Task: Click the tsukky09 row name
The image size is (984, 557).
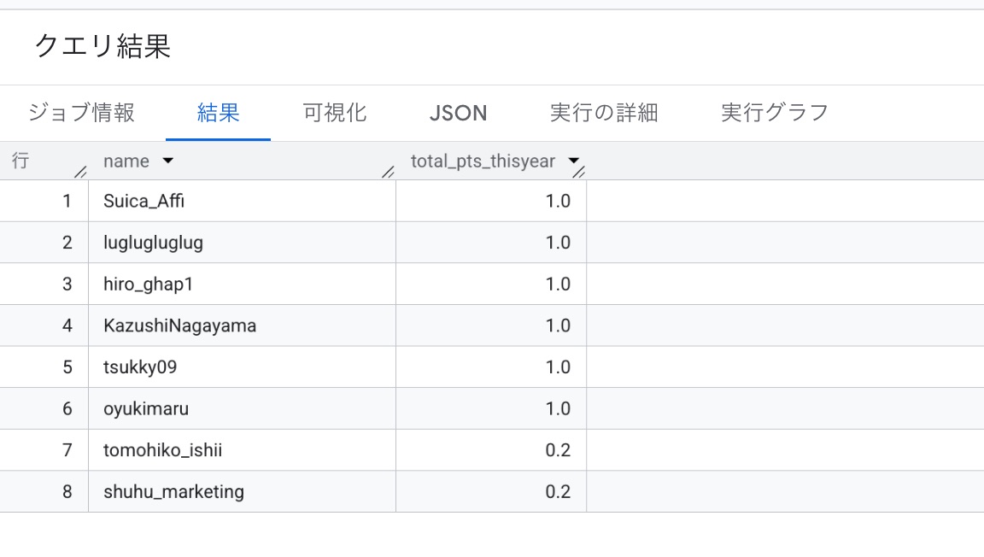Action: [x=140, y=367]
